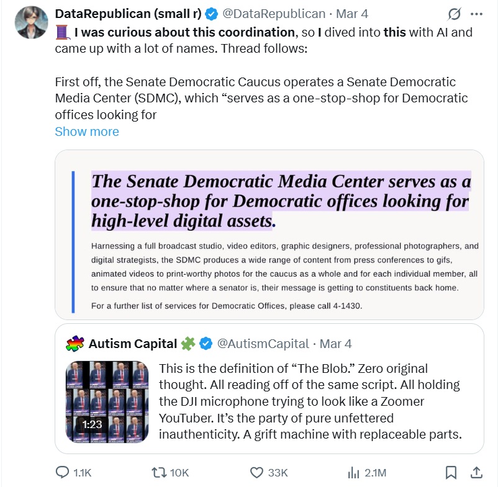Image resolution: width=498 pixels, height=487 pixels.
Task: Open DataRepublican's profile avatar
Action: click(x=30, y=22)
